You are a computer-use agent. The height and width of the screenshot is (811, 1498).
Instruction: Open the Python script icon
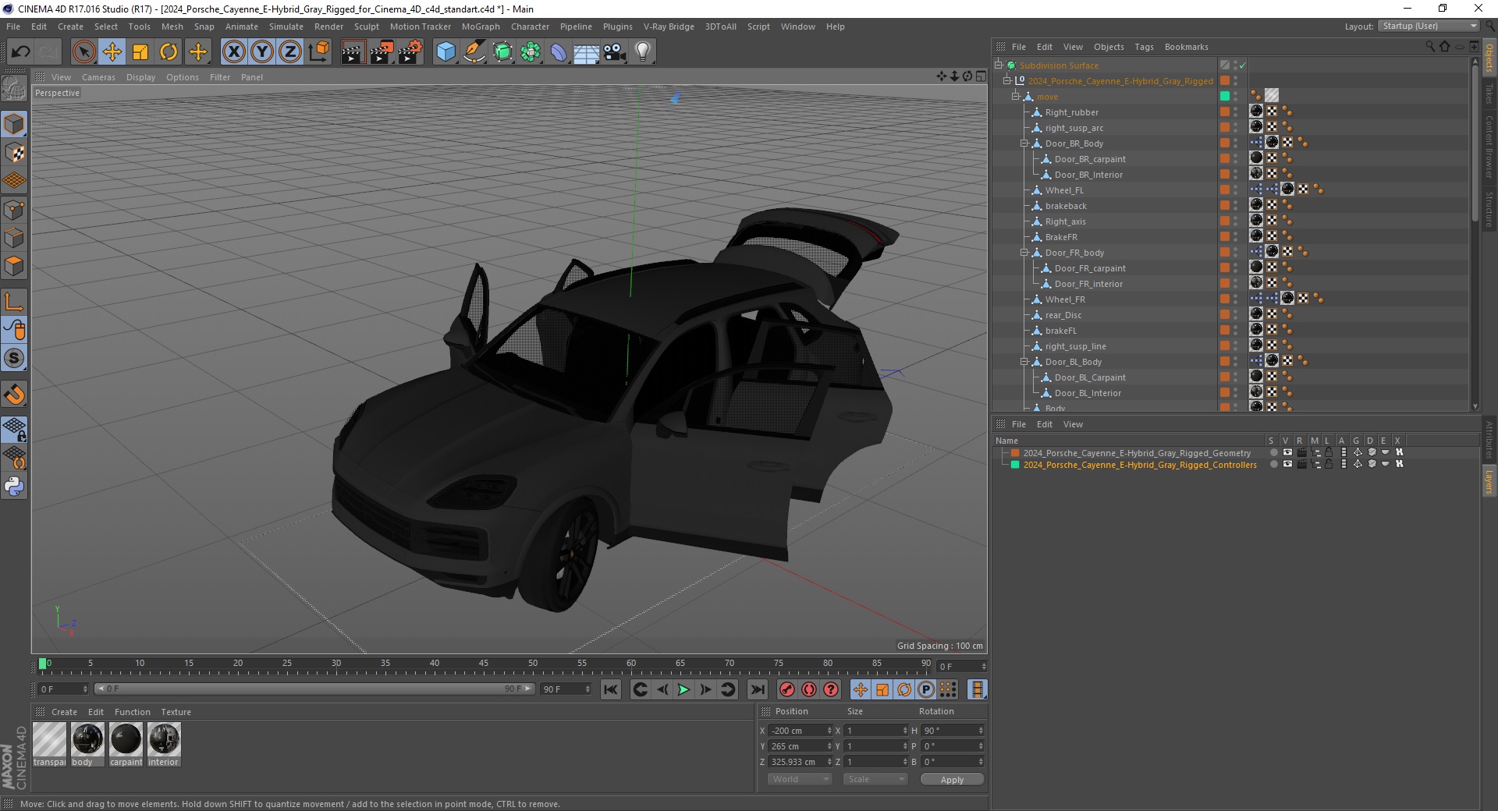point(14,487)
